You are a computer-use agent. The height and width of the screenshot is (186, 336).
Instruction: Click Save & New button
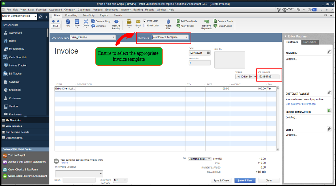(245, 180)
